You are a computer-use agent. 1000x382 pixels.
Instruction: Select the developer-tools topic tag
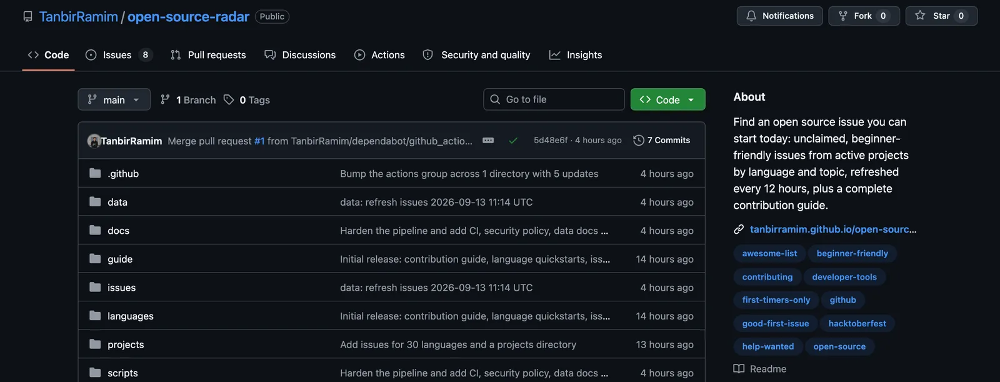point(844,277)
